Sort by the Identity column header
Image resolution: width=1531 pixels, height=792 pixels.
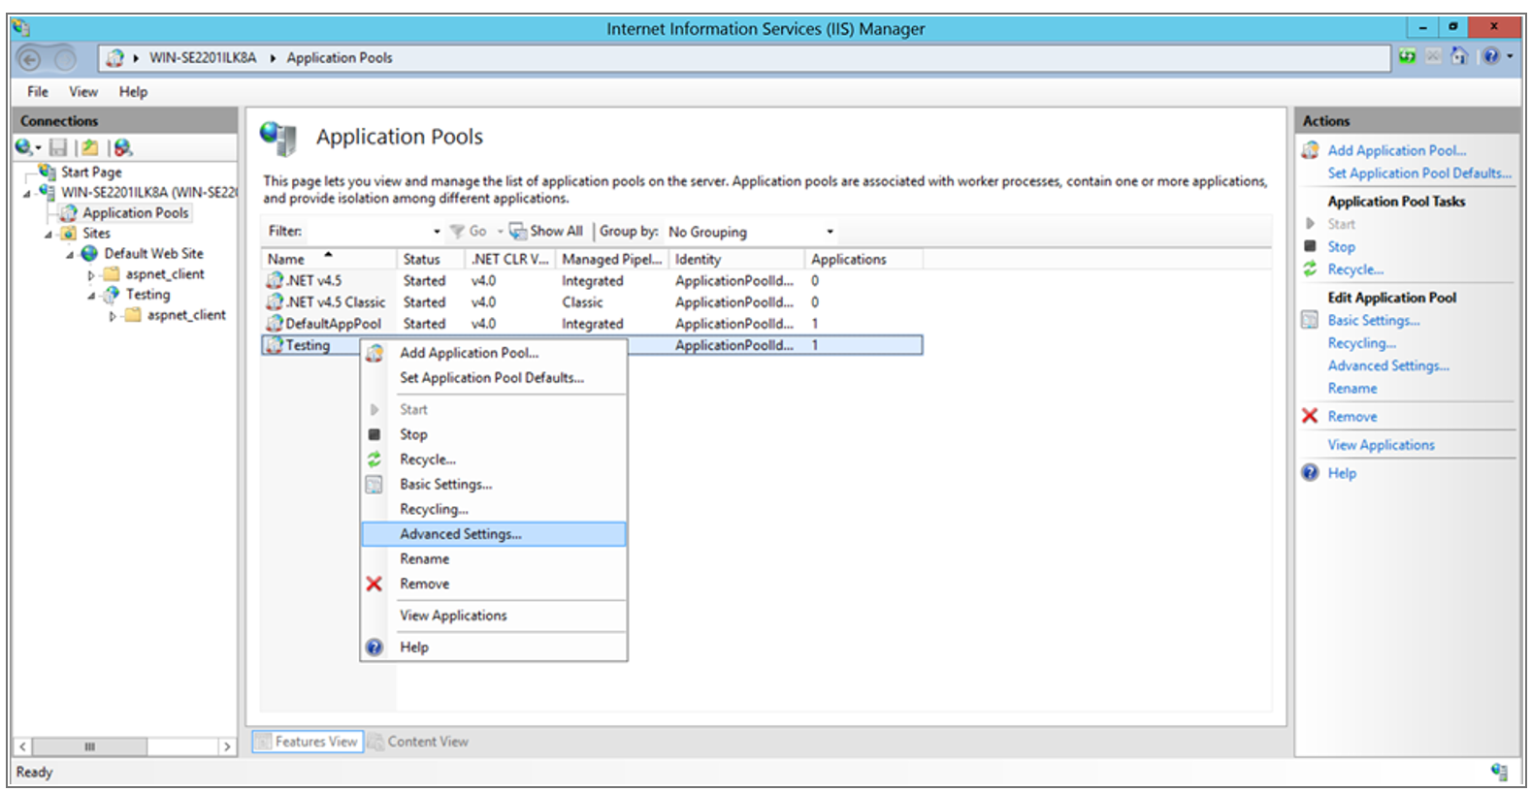coord(737,259)
